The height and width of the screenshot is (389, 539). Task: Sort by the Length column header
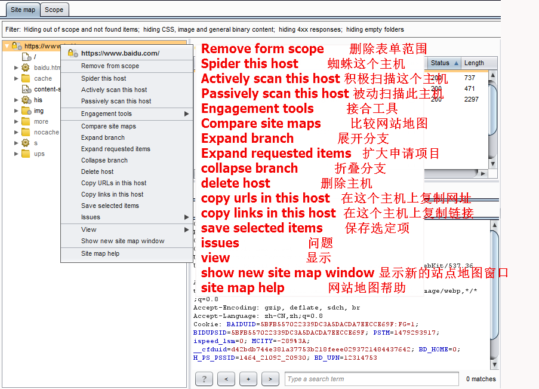pyautogui.click(x=479, y=63)
